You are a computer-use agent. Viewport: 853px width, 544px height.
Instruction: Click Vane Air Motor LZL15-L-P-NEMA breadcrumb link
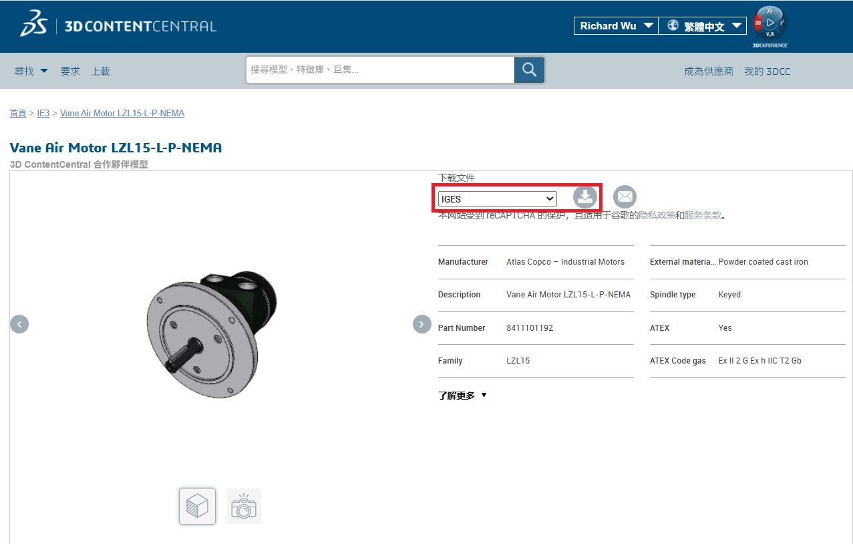click(x=122, y=113)
